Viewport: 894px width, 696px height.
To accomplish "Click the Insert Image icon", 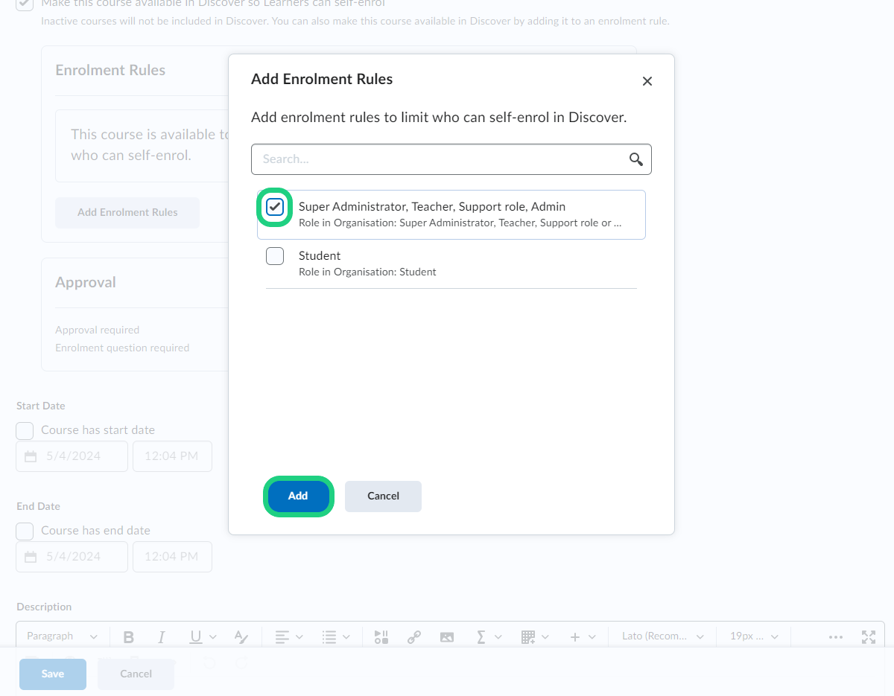I will pos(446,637).
